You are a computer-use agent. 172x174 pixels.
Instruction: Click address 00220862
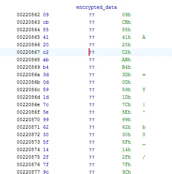[x=28, y=15]
